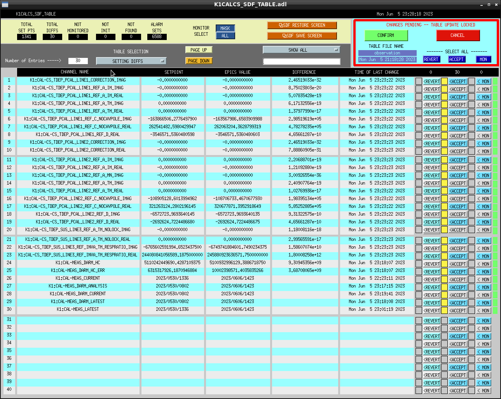The image size is (501, 399).
Task: Select all REVERT in the SELECT ALL section
Action: point(431,59)
